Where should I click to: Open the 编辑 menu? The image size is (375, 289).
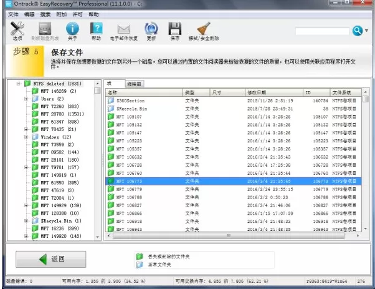point(29,14)
